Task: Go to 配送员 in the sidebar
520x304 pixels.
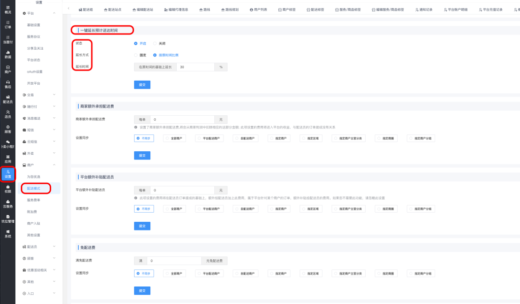Action: [8, 99]
